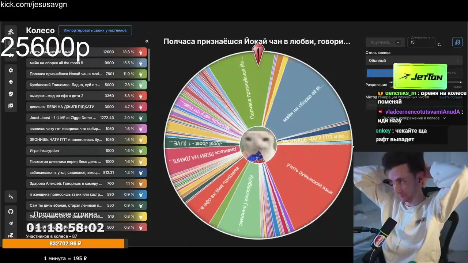Select 'Посмотри дневника еврея' participant name
The width and height of the screenshot is (468, 263).
pyautogui.click(x=65, y=161)
